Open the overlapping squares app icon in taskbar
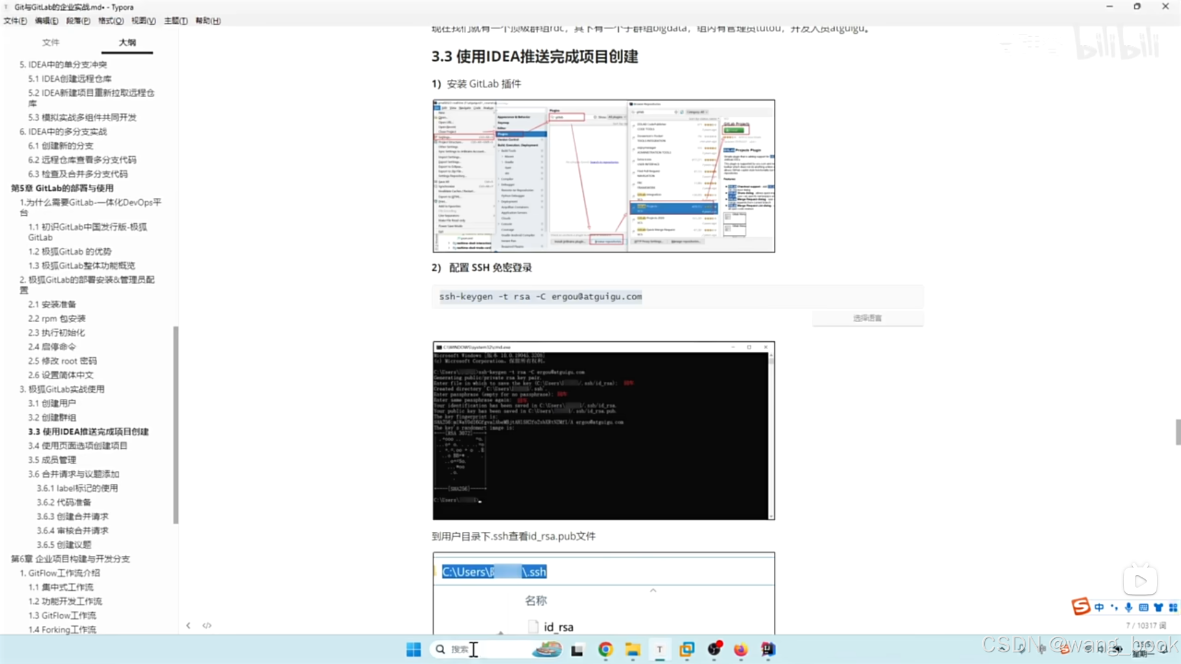 click(x=686, y=649)
